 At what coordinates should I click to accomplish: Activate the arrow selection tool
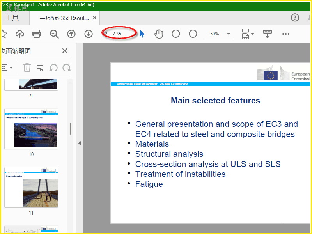pos(142,34)
